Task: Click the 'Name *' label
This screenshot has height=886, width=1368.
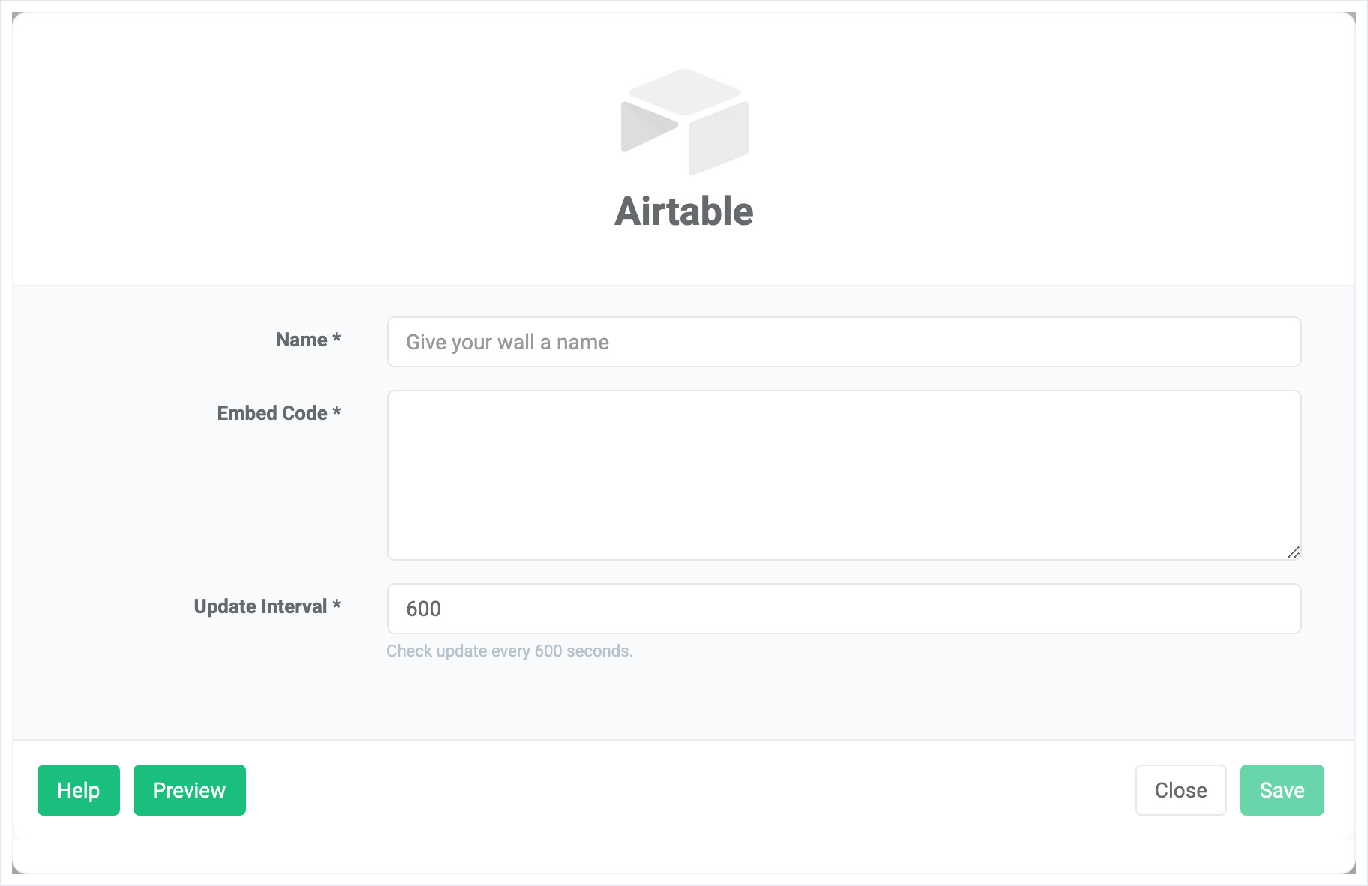Action: pyautogui.click(x=308, y=340)
